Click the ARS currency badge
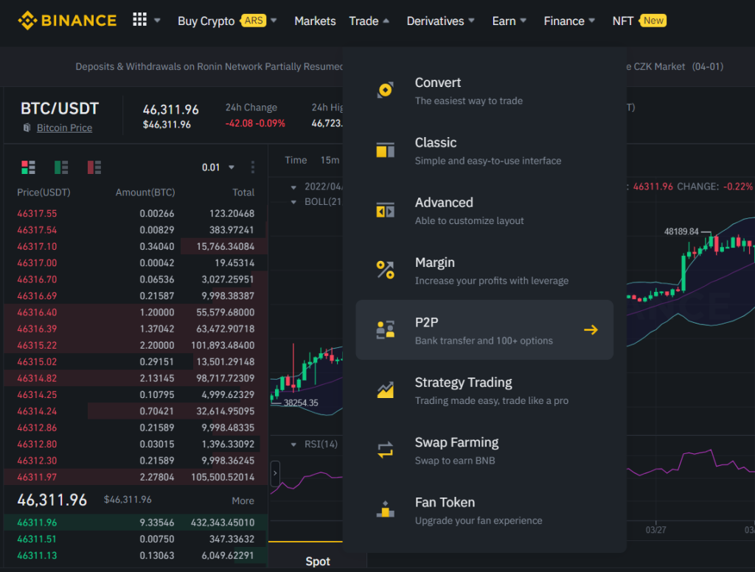This screenshot has height=572, width=755. pyautogui.click(x=254, y=21)
